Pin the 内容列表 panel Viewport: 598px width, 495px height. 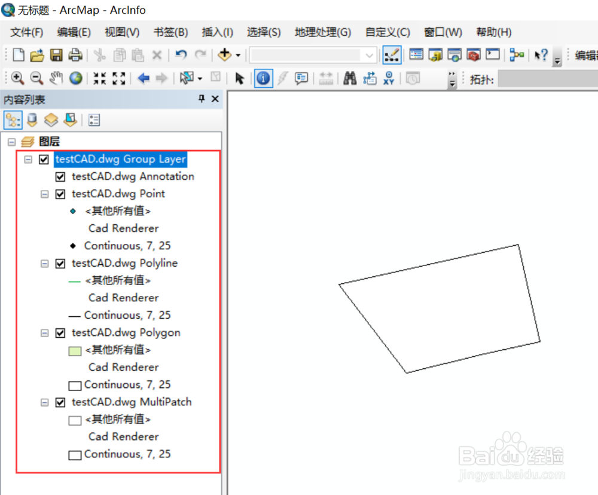(202, 99)
